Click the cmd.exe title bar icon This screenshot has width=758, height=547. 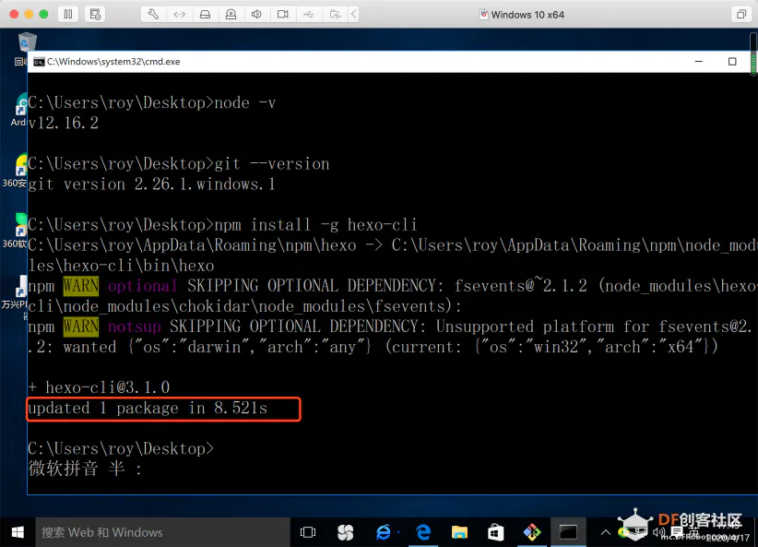(x=39, y=62)
